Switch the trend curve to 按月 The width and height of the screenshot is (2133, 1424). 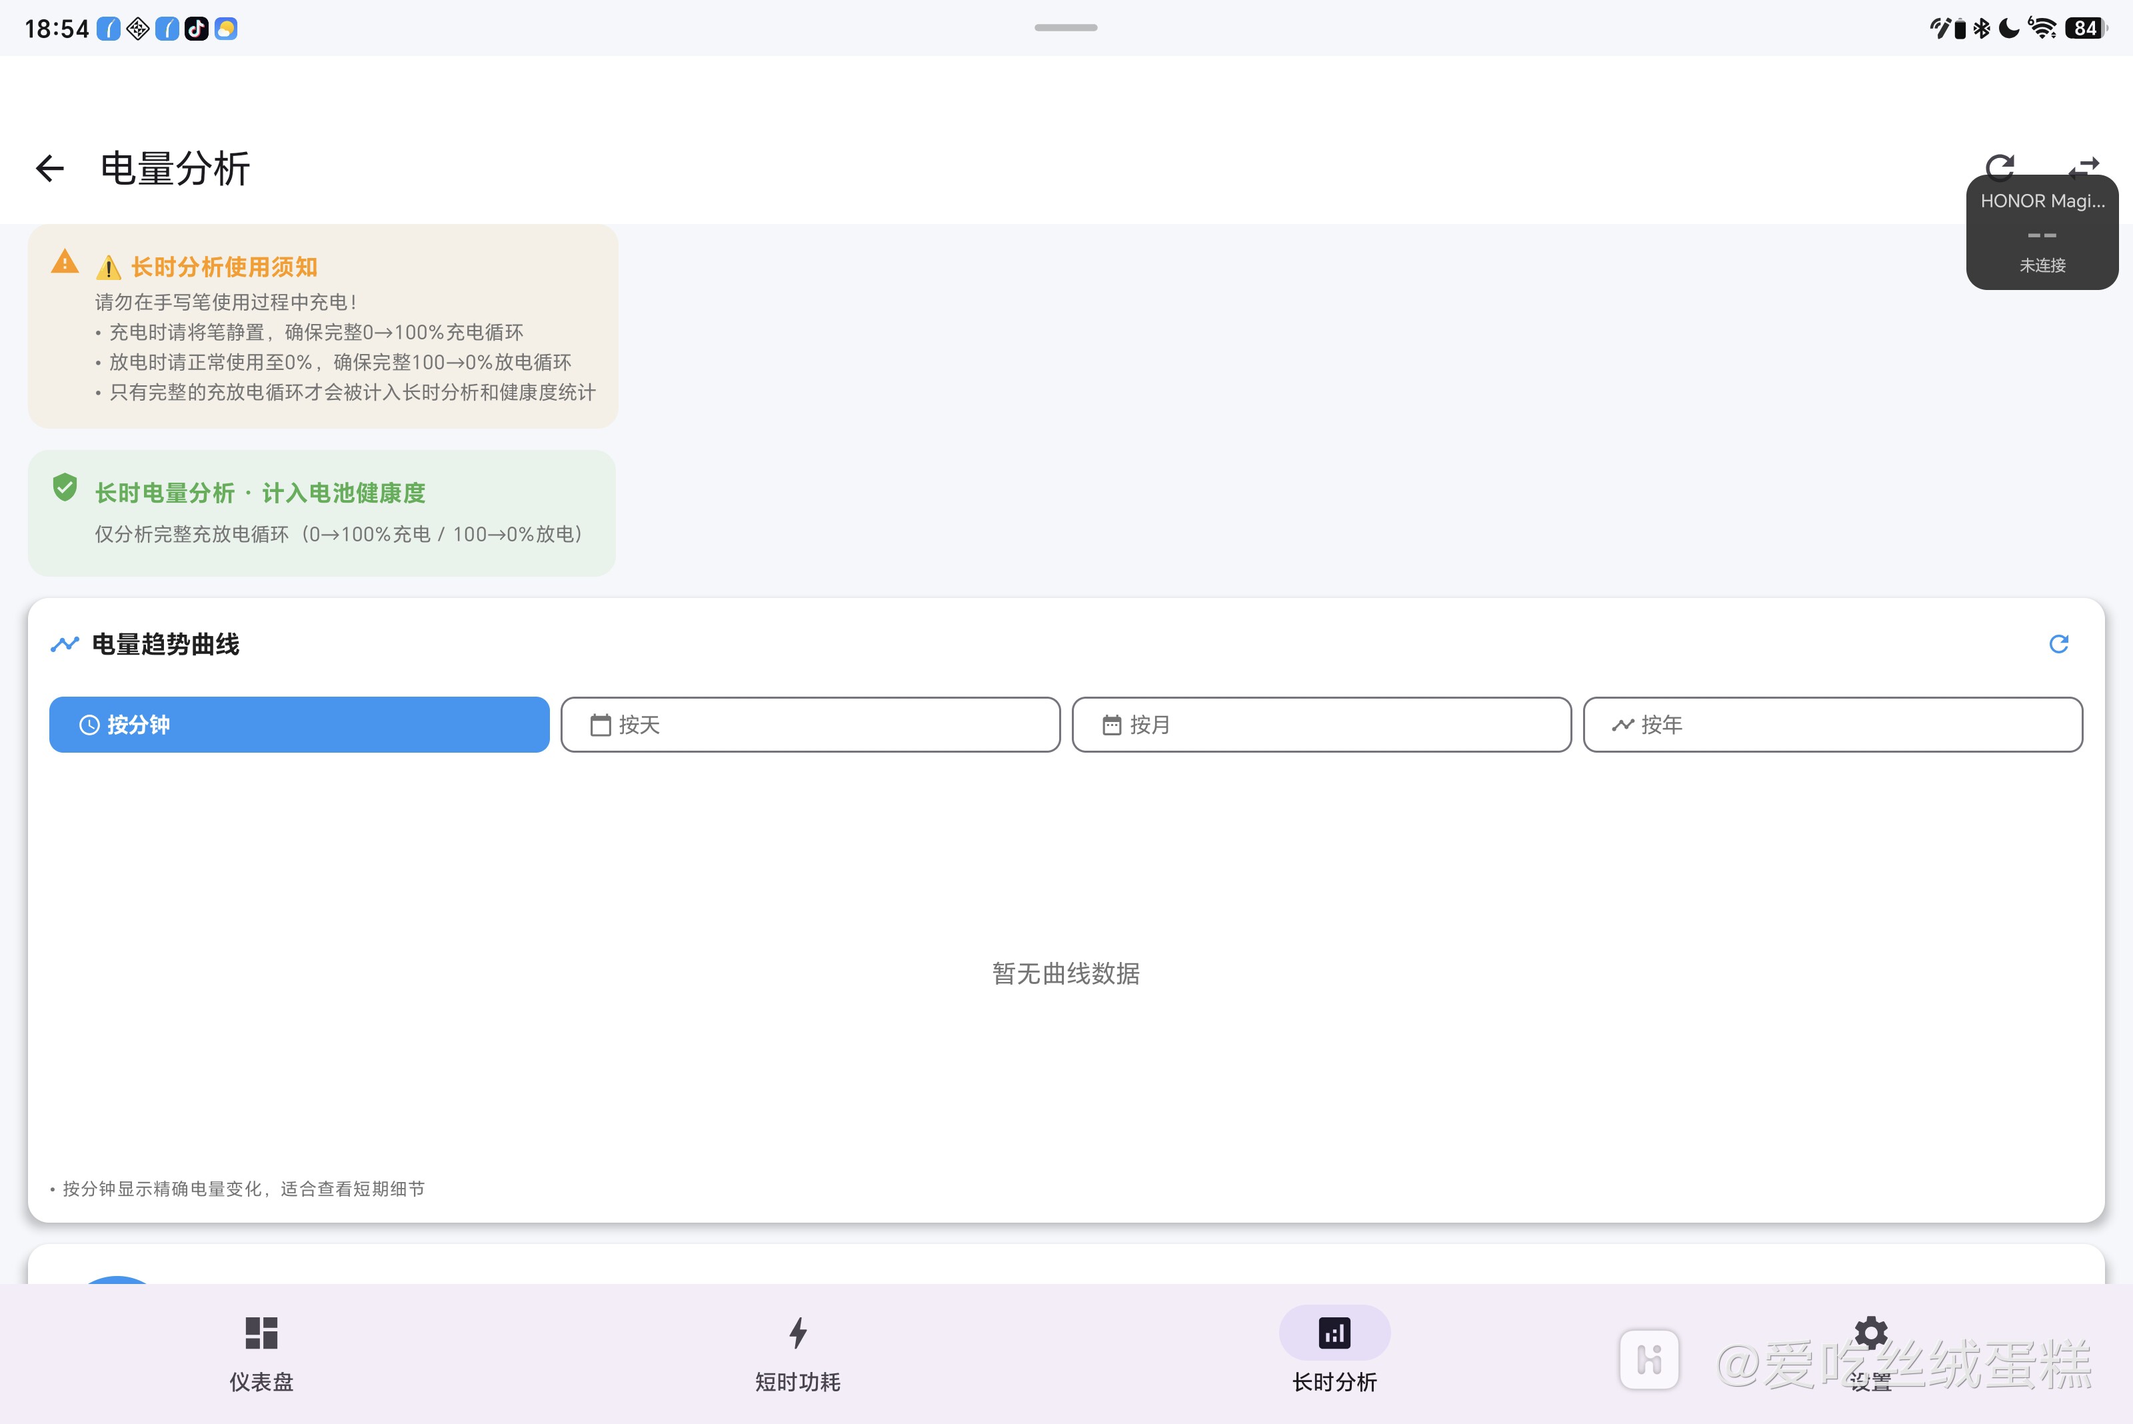point(1321,725)
